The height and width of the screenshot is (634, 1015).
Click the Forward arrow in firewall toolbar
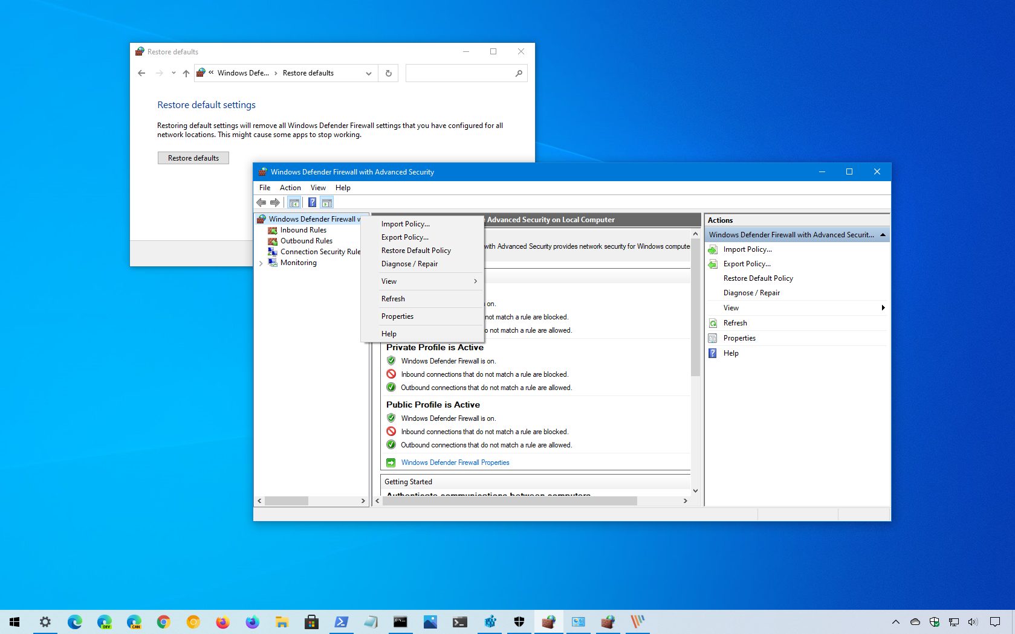(x=275, y=202)
